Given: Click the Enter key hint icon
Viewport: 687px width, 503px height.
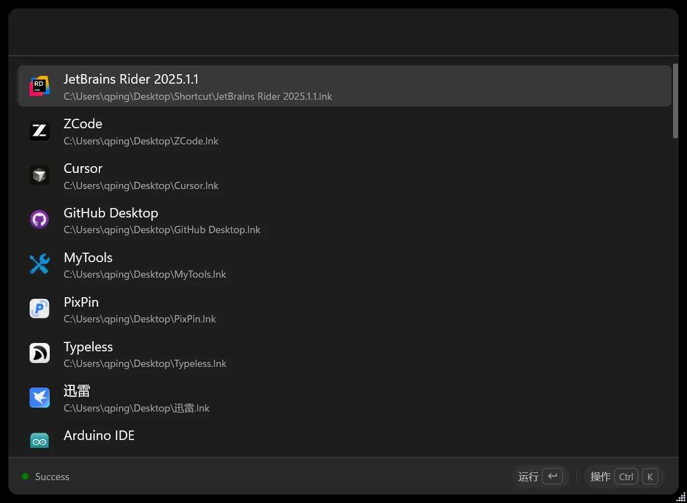Looking at the screenshot, I should pyautogui.click(x=552, y=476).
